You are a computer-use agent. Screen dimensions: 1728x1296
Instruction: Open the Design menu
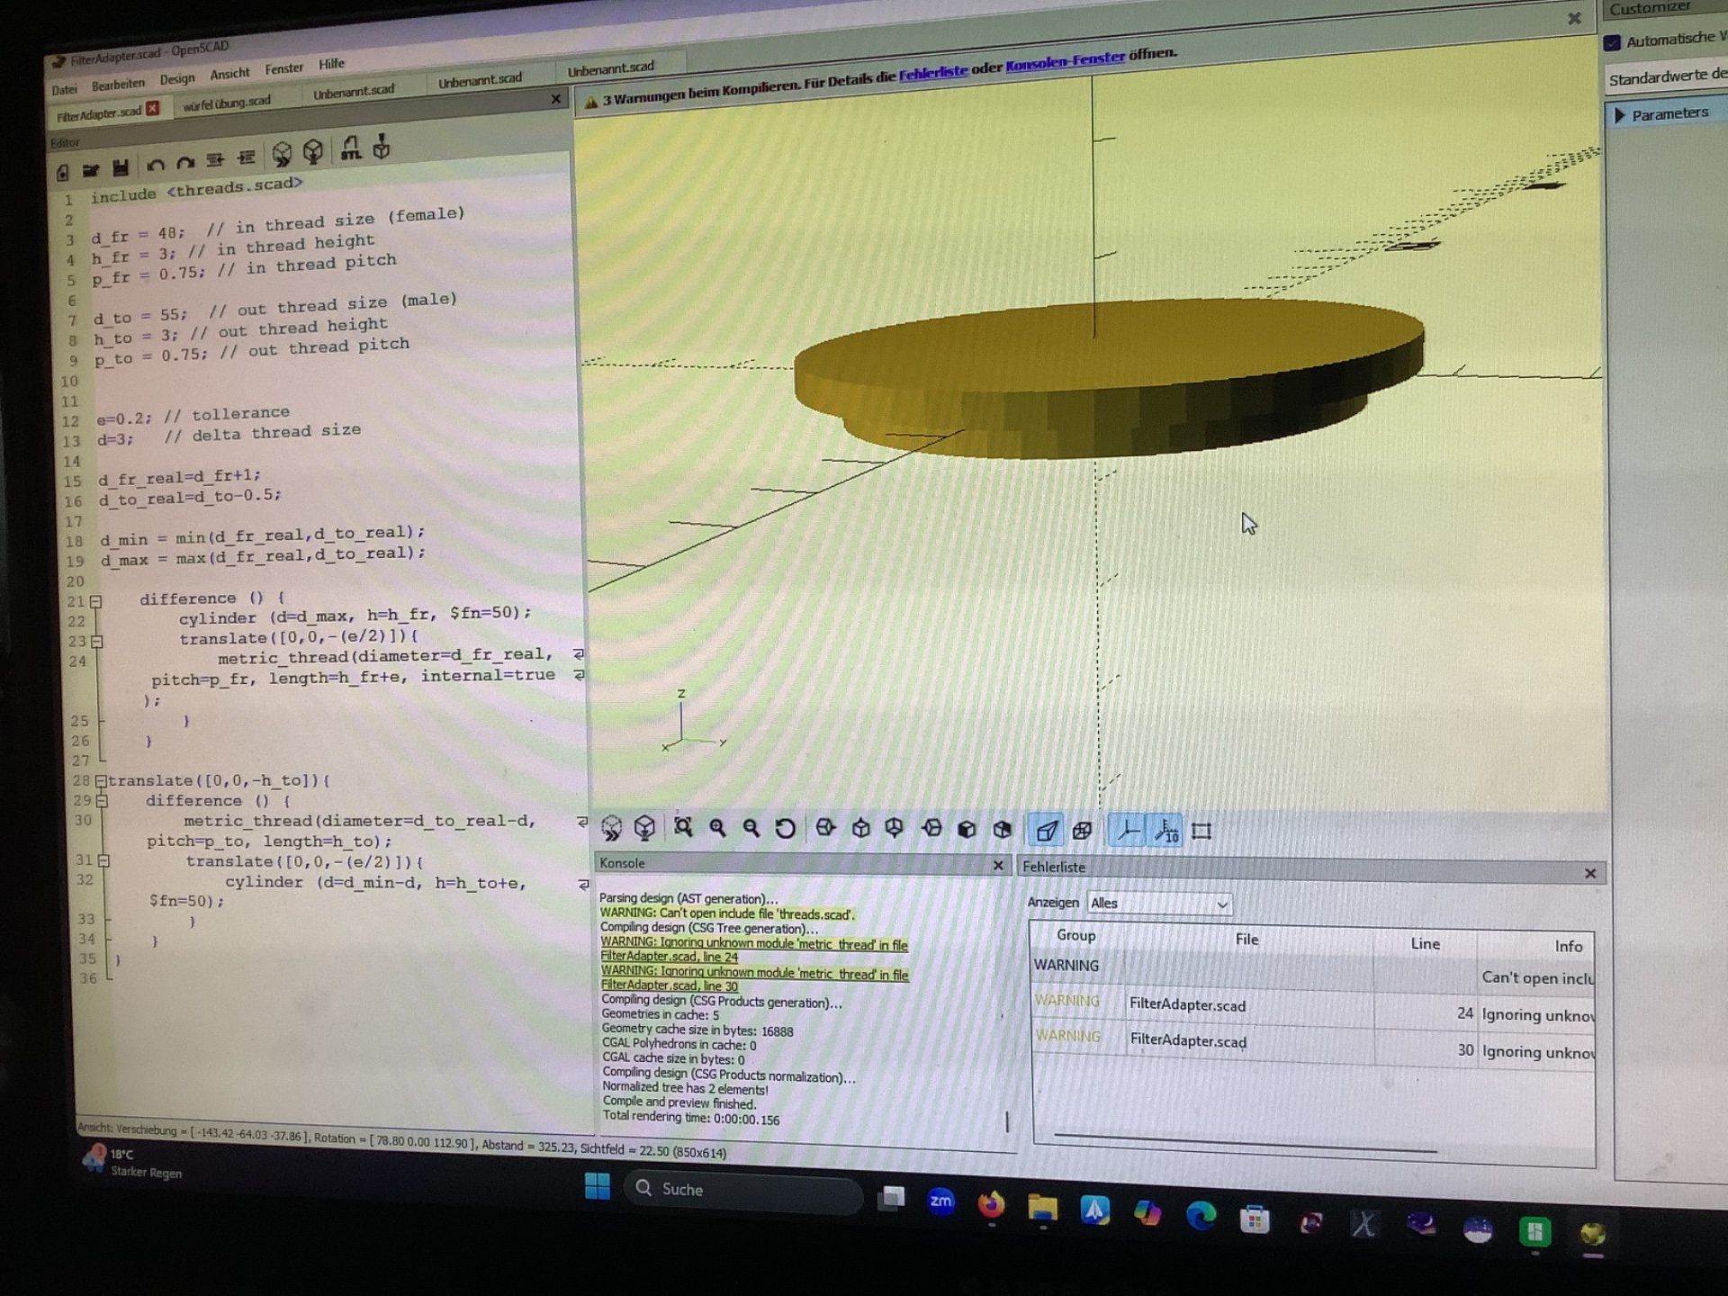(x=177, y=79)
